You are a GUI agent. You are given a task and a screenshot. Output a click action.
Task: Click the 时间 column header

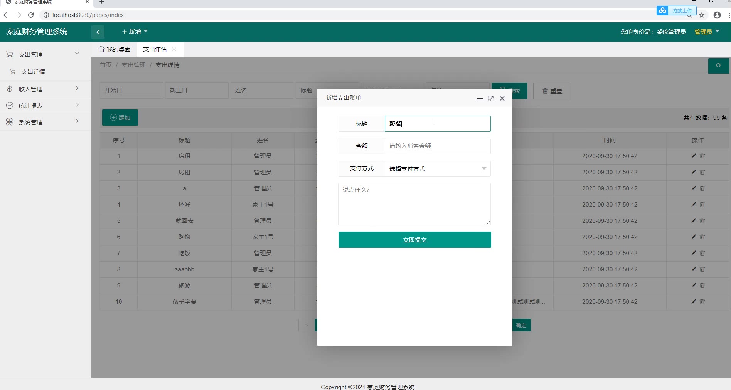click(x=610, y=140)
